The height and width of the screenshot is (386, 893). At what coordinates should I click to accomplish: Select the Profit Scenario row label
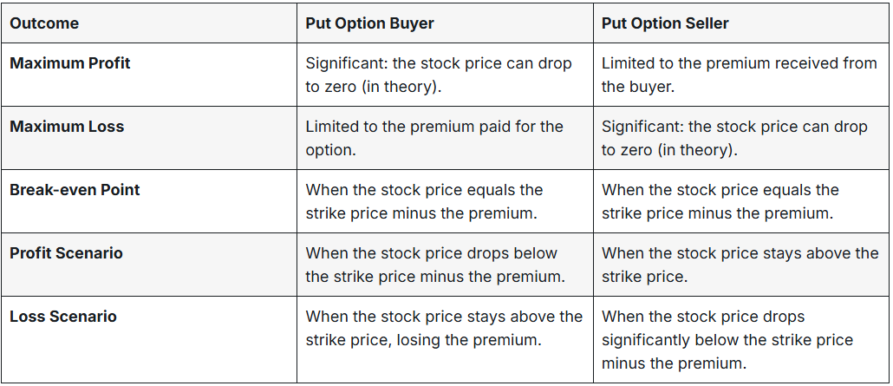(x=66, y=253)
